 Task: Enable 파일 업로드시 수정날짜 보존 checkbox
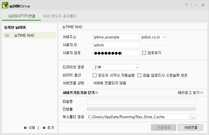pyautogui.click(x=140, y=75)
